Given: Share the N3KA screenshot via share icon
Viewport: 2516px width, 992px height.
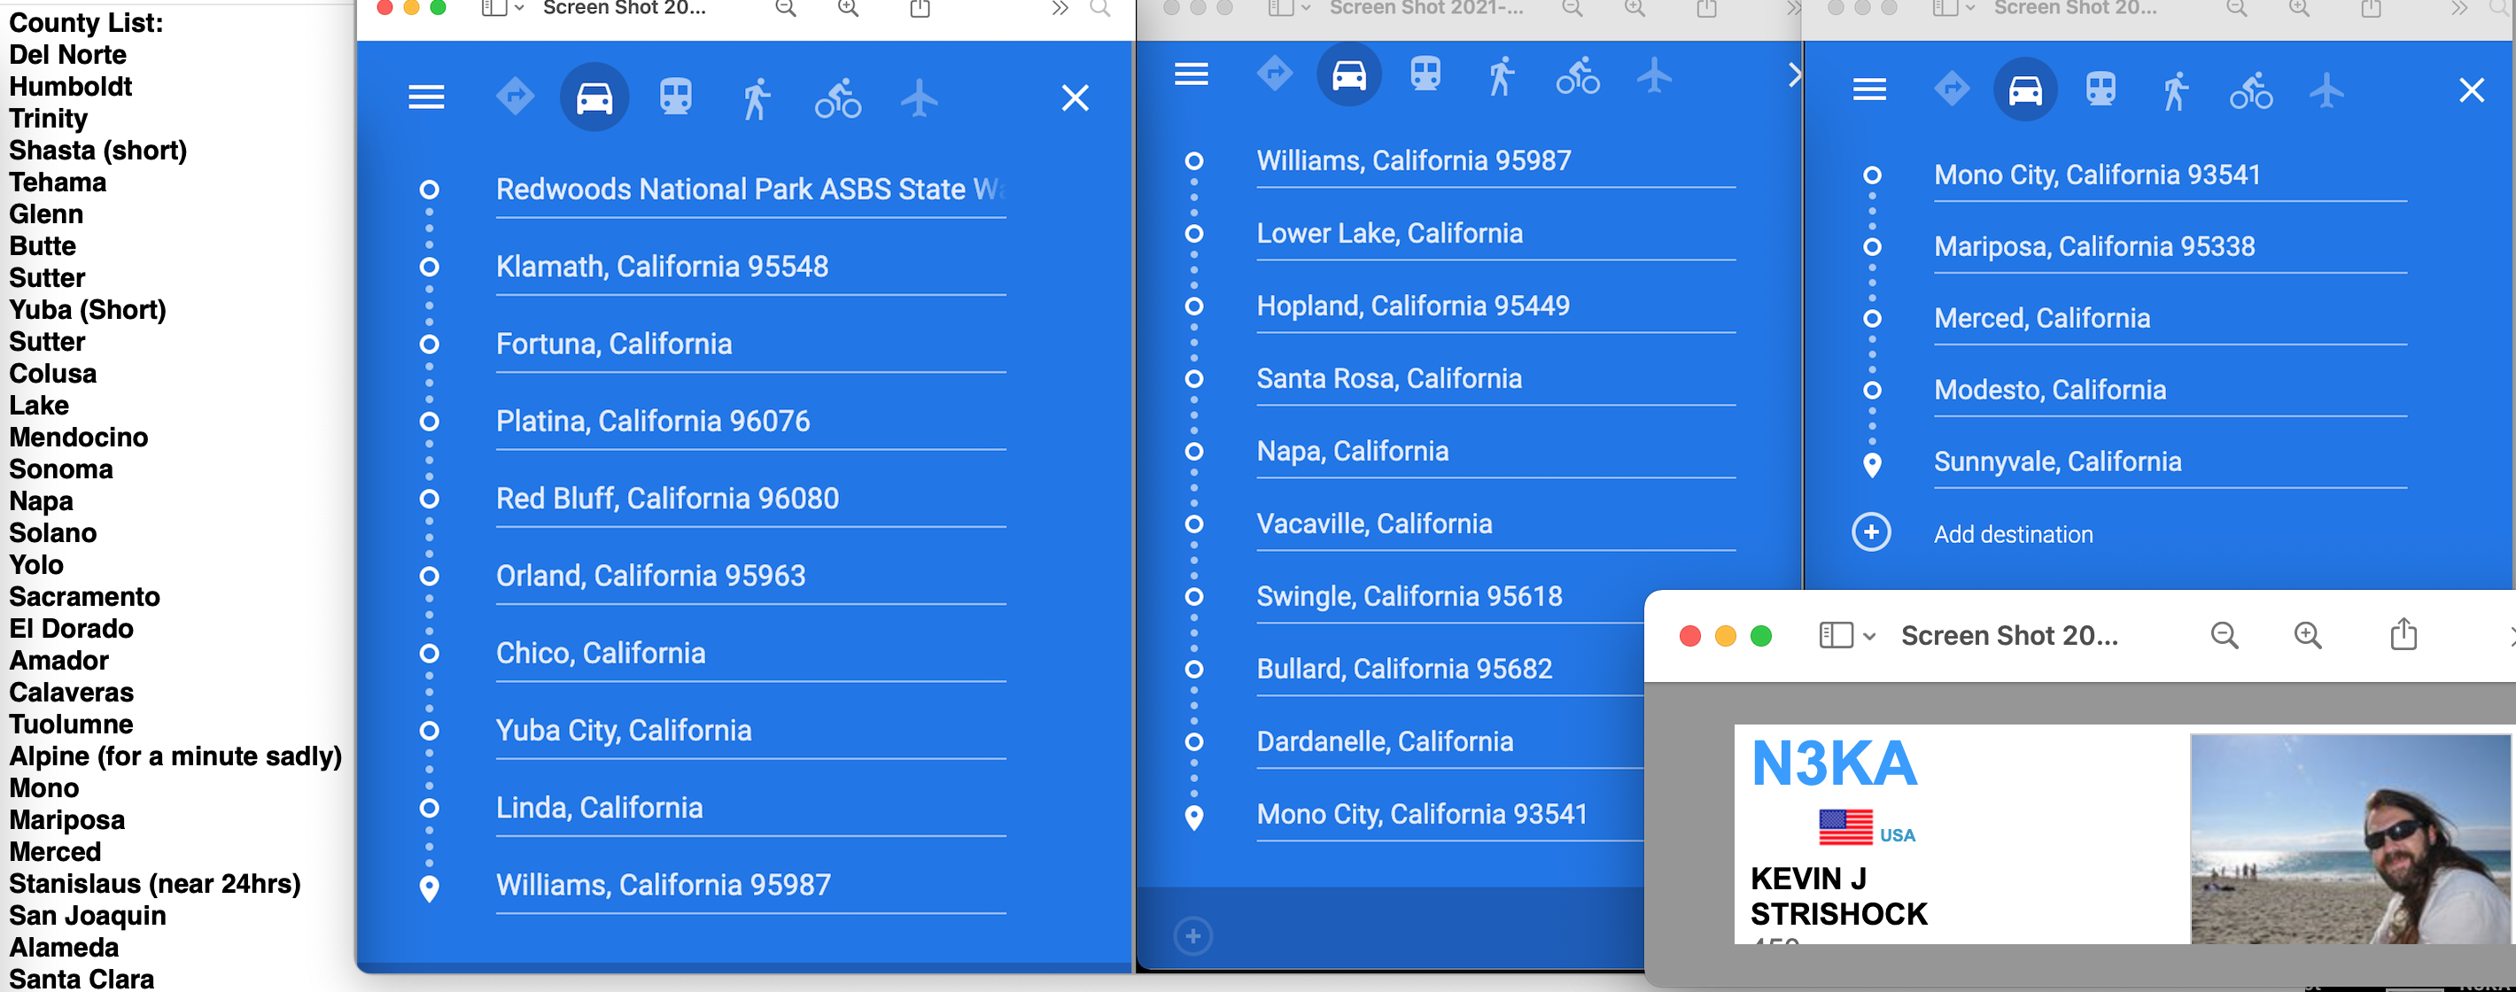Looking at the screenshot, I should coord(2403,636).
